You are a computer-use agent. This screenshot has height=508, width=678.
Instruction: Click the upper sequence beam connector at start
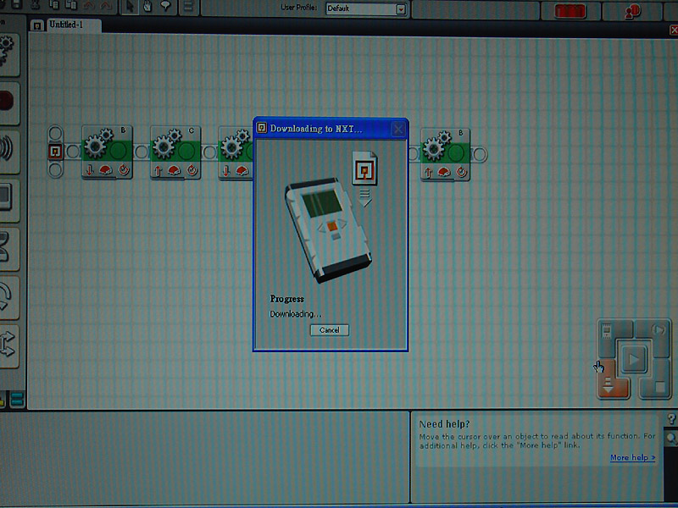55,133
